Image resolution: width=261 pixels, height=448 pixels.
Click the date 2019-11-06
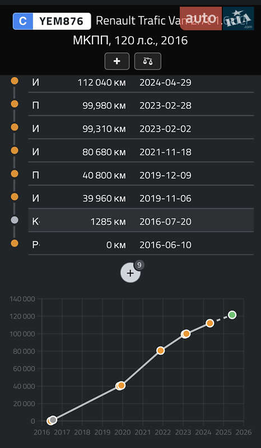pyautogui.click(x=165, y=198)
